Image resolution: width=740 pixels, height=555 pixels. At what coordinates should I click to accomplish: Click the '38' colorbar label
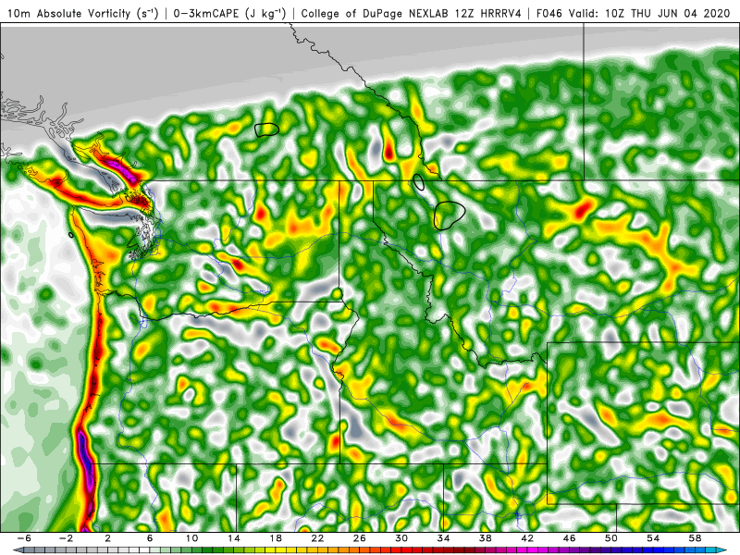(486, 538)
